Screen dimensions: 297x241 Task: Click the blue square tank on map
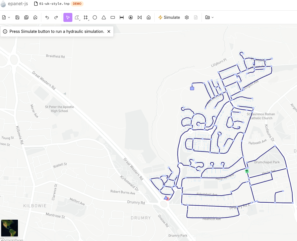click(192, 88)
